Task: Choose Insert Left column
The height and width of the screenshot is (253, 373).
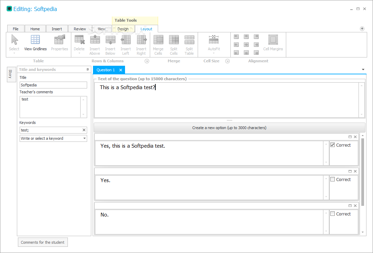Action: coord(126,45)
